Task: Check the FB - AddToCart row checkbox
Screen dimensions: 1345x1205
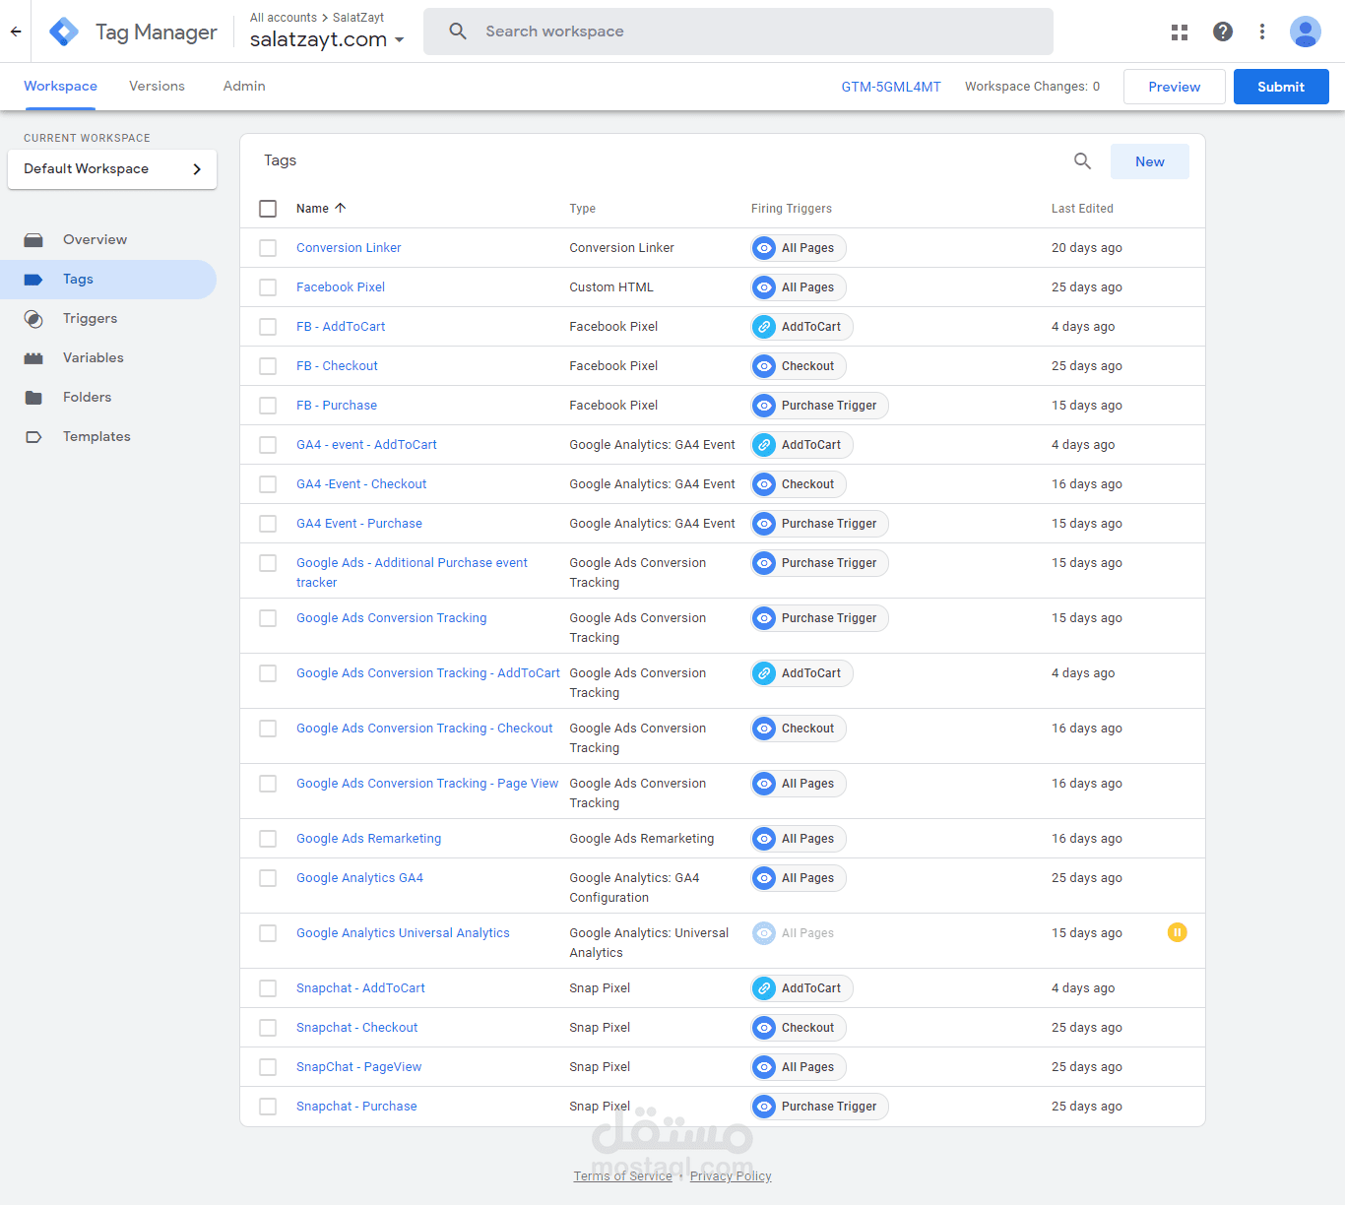Action: click(268, 327)
